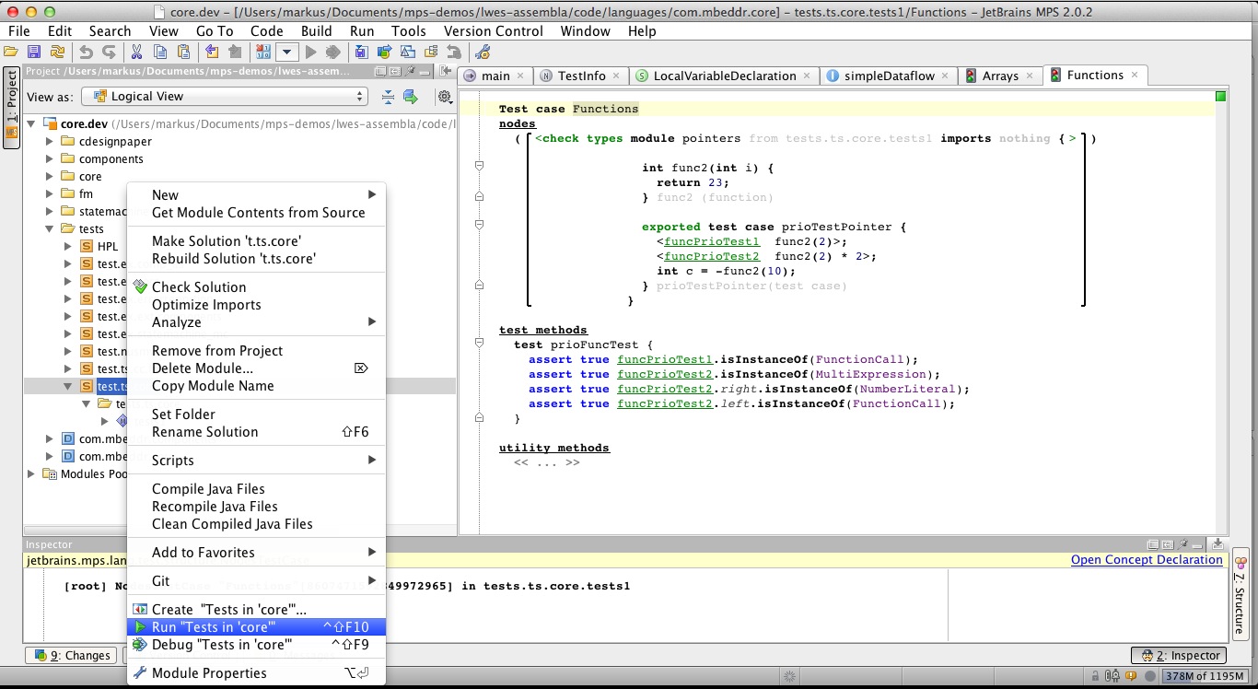The image size is (1258, 689).
Task: Click the Undo arrow icon
Action: [86, 53]
